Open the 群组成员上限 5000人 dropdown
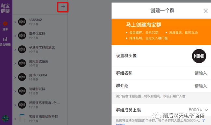Screen dimensions: 211x125 (198, 110)
